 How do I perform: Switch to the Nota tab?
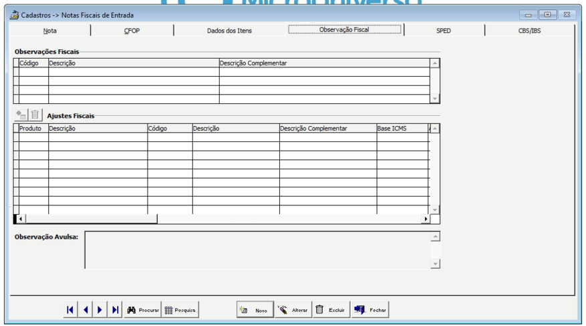coord(49,31)
